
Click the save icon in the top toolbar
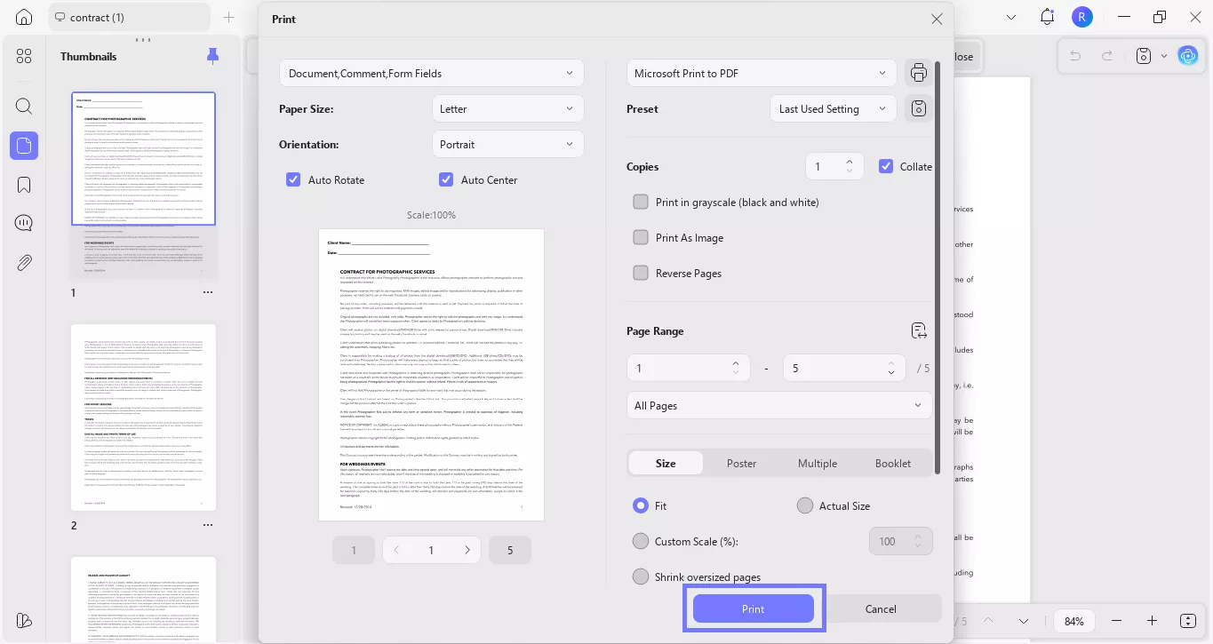(x=1145, y=56)
